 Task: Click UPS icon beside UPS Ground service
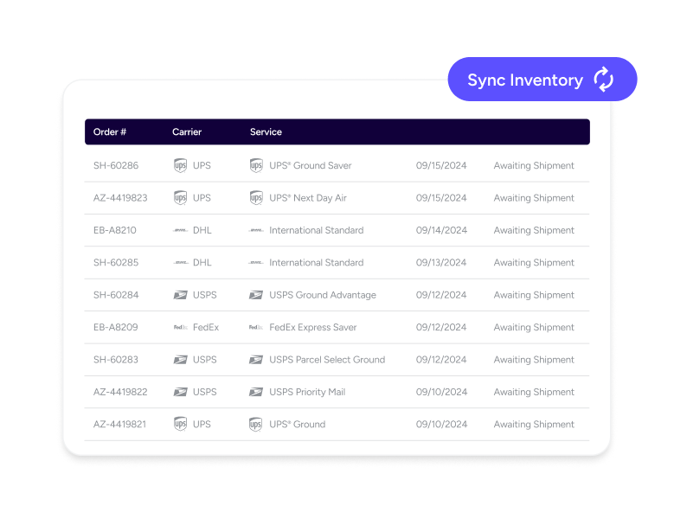[x=255, y=425]
